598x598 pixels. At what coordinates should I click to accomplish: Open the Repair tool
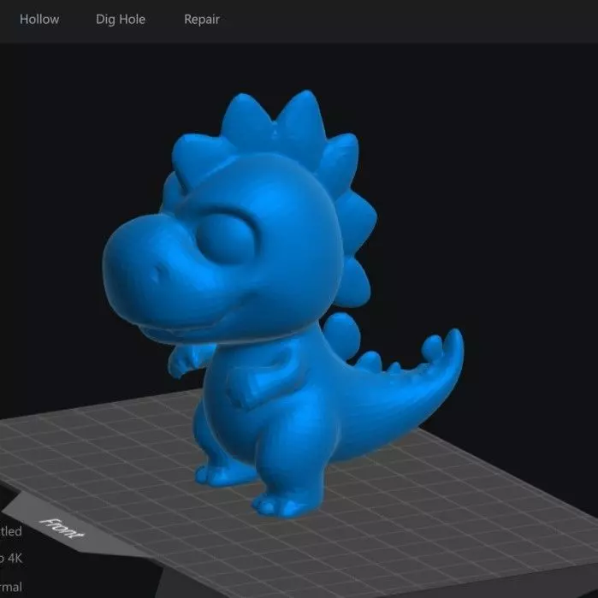[202, 20]
